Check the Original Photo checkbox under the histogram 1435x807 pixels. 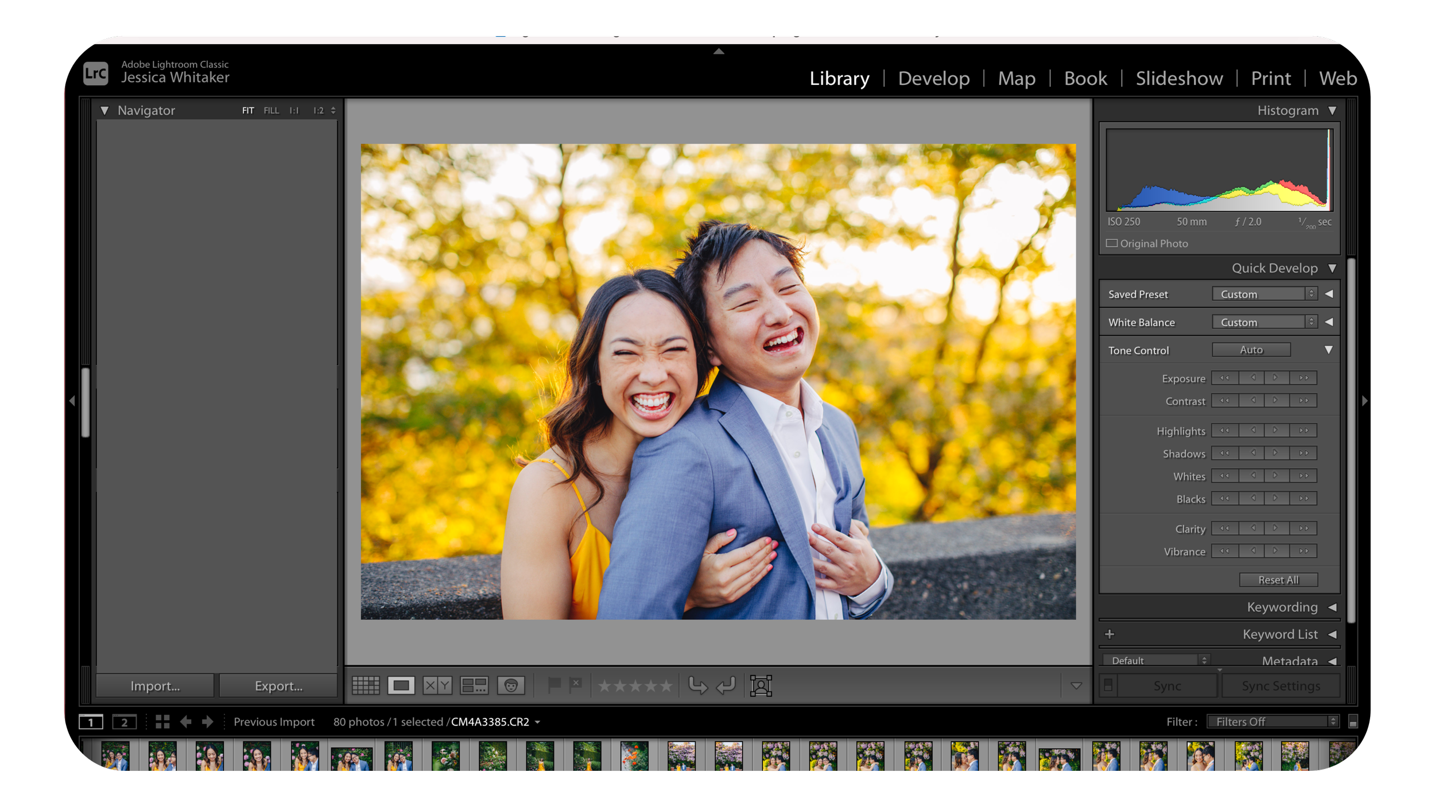pos(1111,243)
